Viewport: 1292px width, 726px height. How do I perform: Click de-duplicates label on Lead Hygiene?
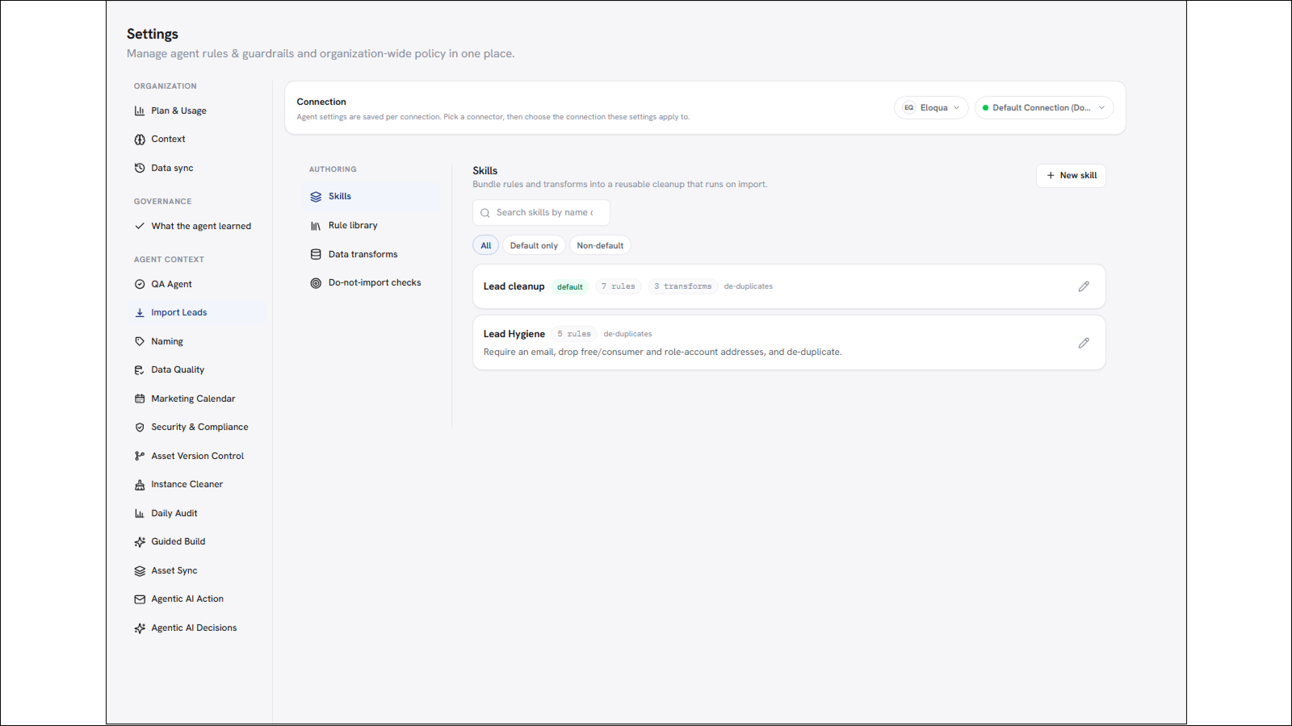(627, 334)
